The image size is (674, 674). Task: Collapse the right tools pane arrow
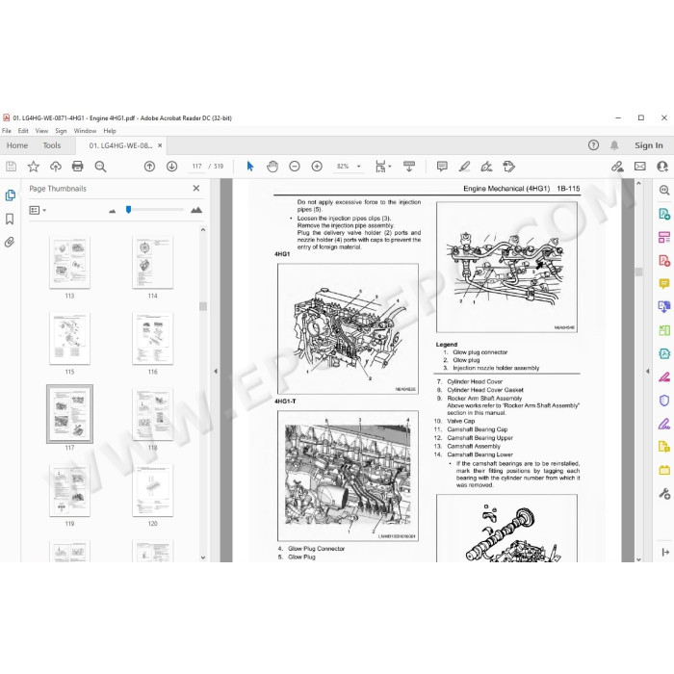pyautogui.click(x=648, y=371)
